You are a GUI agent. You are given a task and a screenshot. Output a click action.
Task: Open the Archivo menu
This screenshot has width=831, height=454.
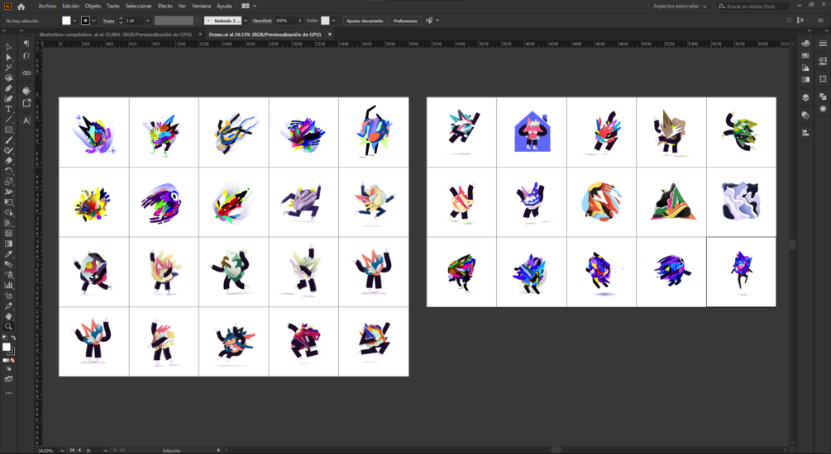point(47,7)
